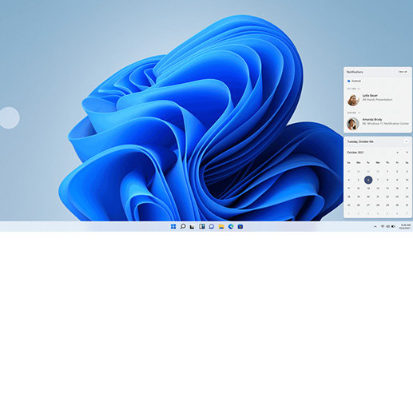
Task: Click the October 2021 month label
Action: (355, 153)
